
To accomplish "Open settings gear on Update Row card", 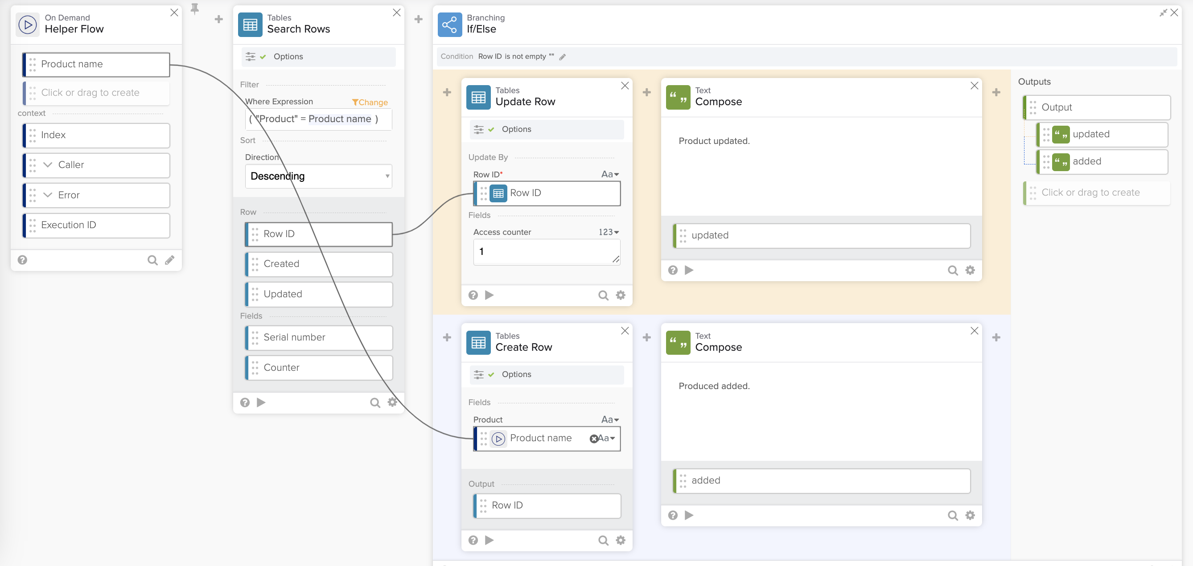I will pyautogui.click(x=620, y=295).
